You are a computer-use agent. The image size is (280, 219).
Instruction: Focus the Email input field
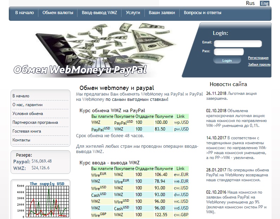pyautogui.click(x=238, y=44)
